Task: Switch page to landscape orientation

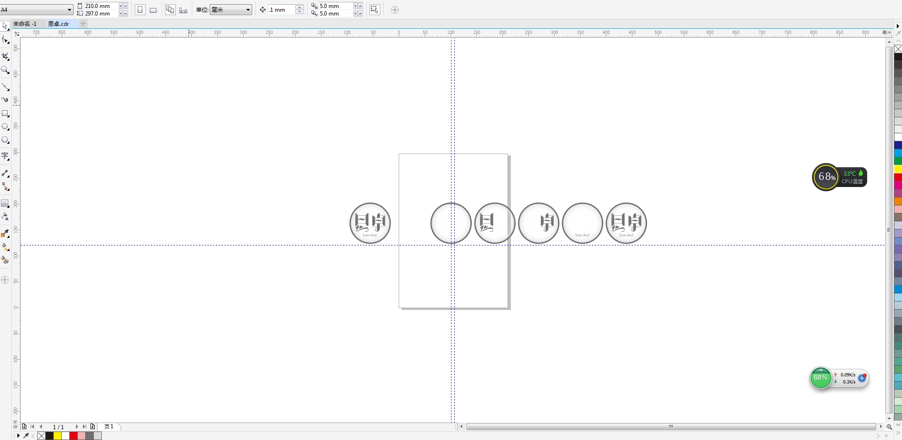Action: pyautogui.click(x=153, y=10)
